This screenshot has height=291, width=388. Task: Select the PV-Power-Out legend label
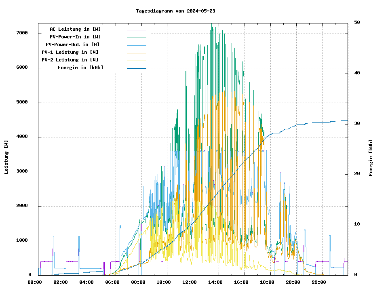tap(73, 44)
